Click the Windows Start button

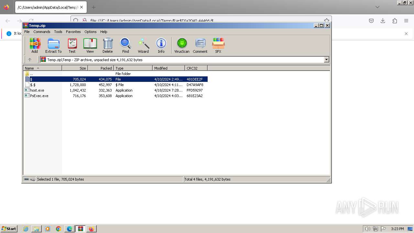[9, 229]
